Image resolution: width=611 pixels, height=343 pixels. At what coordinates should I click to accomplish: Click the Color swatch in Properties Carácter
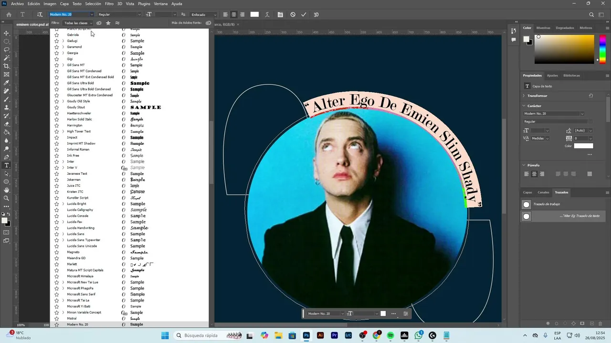click(583, 146)
